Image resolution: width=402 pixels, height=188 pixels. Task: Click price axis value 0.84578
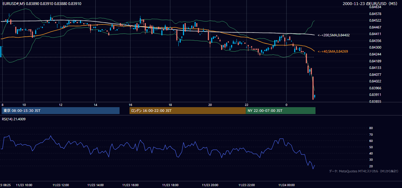point(375,14)
